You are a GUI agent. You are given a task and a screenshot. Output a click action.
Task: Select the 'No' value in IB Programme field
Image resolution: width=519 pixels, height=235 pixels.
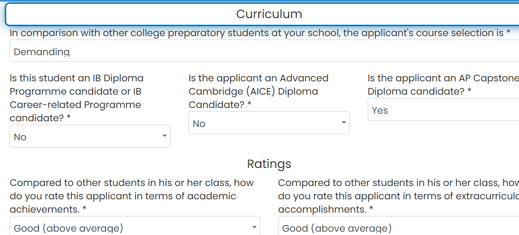pyautogui.click(x=20, y=137)
